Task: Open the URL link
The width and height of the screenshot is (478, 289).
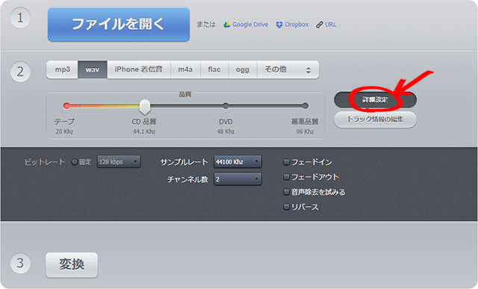Action: (331, 25)
